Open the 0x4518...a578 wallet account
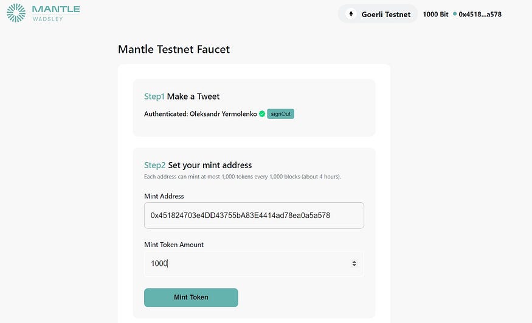 480,14
